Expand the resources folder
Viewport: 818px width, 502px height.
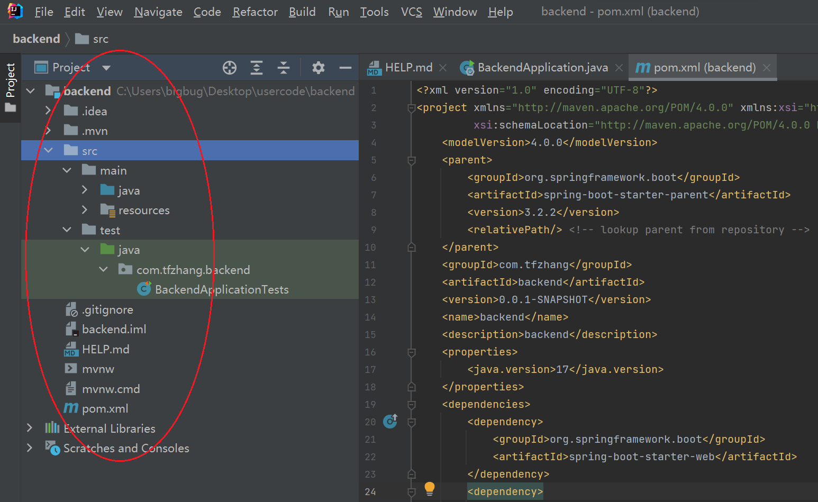(85, 210)
